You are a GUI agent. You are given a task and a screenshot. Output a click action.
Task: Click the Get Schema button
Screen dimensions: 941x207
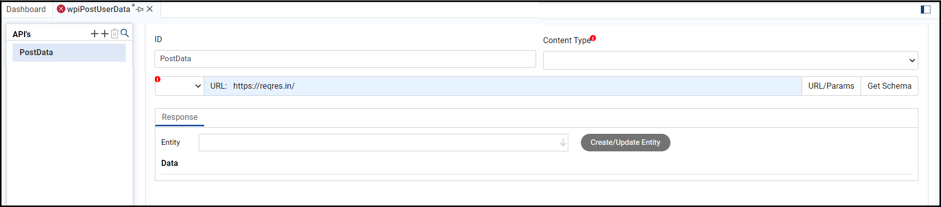coord(889,86)
